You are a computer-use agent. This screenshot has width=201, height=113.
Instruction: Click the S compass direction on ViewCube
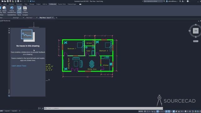pos(196,37)
